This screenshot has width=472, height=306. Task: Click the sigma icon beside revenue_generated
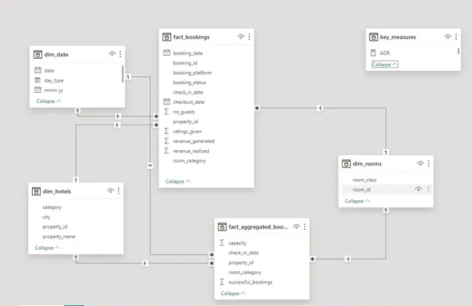[x=166, y=141]
